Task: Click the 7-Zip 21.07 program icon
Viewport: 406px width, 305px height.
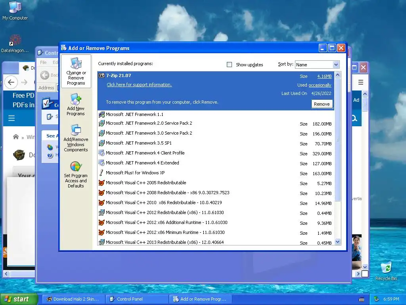Action: point(101,75)
